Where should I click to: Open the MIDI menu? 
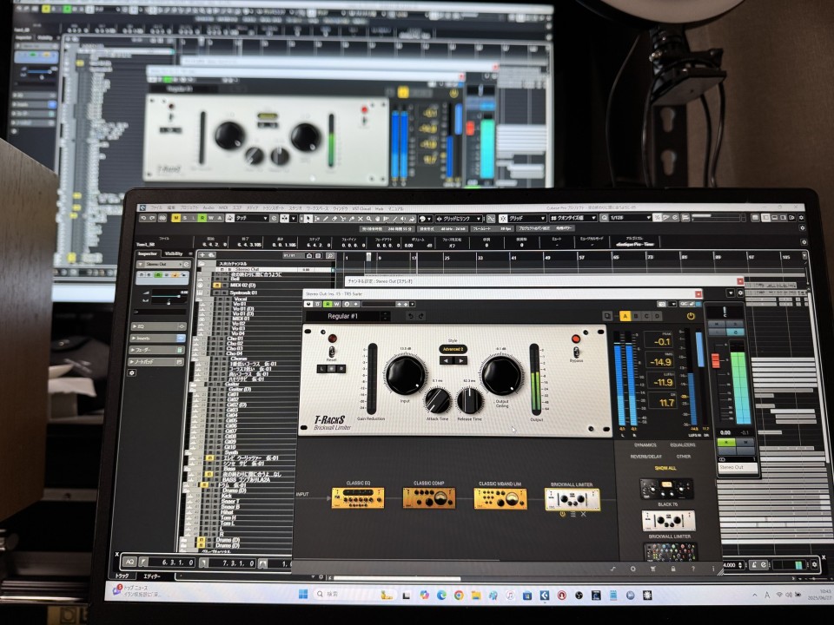pos(223,207)
